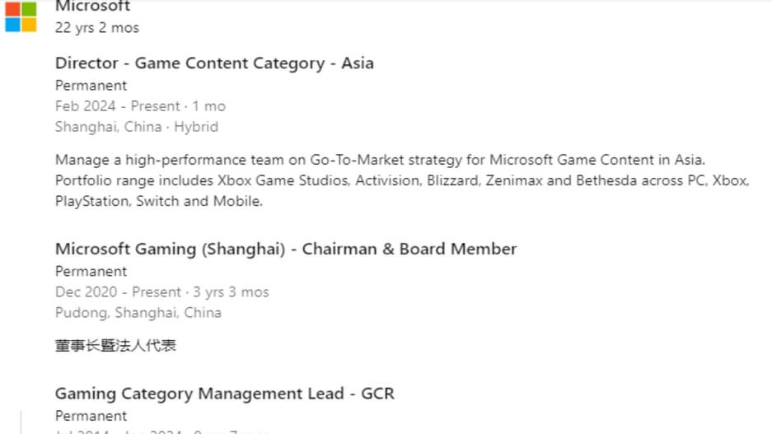Click the Chinese text description line
This screenshot has height=434, width=772.
tap(115, 346)
